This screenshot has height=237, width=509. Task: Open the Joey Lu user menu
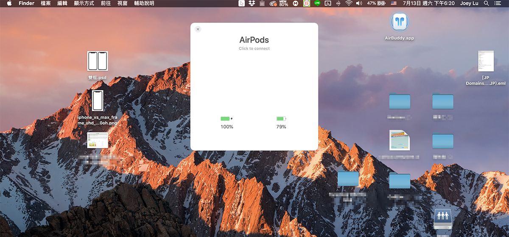click(x=470, y=3)
